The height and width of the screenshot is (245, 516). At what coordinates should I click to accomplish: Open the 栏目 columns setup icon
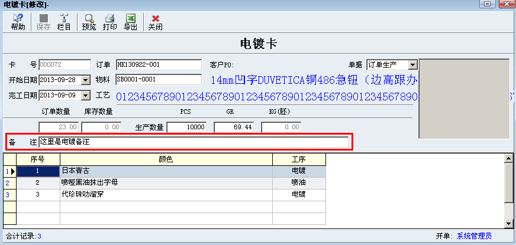click(64, 22)
